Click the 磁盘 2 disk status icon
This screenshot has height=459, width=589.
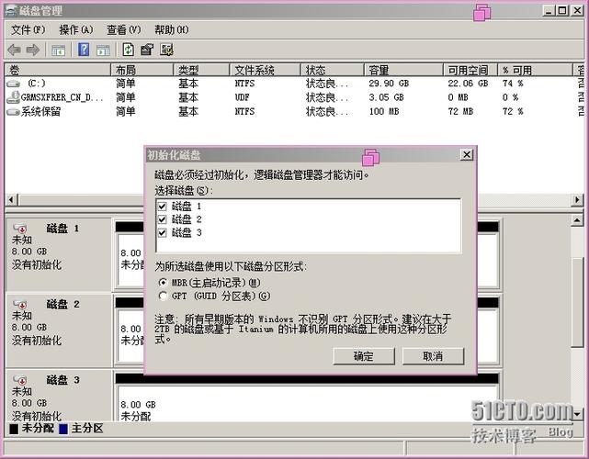coord(19,304)
